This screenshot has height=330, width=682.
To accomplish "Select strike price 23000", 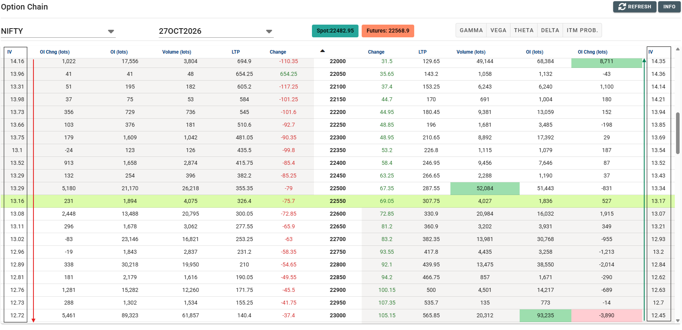I will point(338,315).
